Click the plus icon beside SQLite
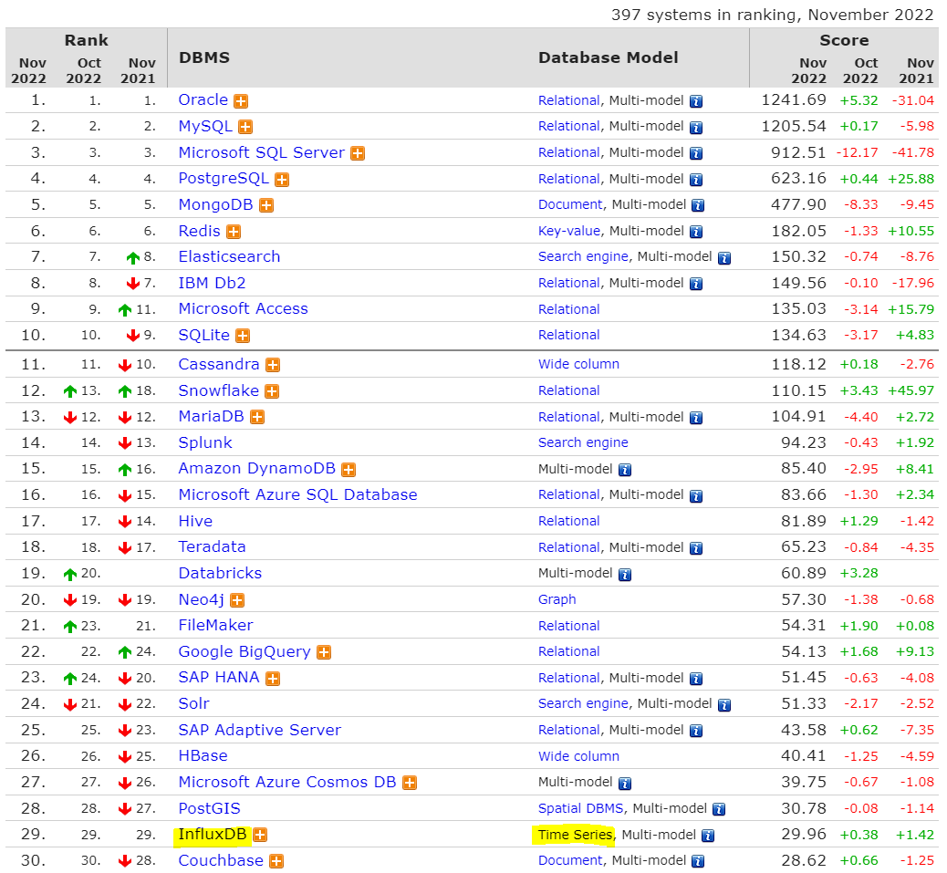Image resolution: width=947 pixels, height=873 pixels. (242, 337)
